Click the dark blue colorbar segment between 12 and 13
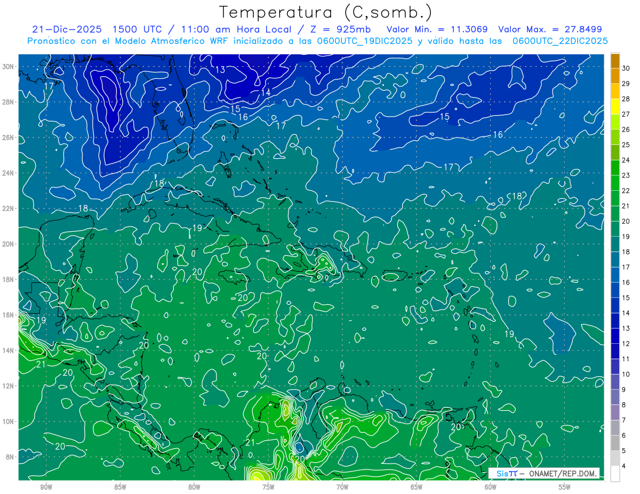The width and height of the screenshot is (640, 494). click(x=615, y=336)
